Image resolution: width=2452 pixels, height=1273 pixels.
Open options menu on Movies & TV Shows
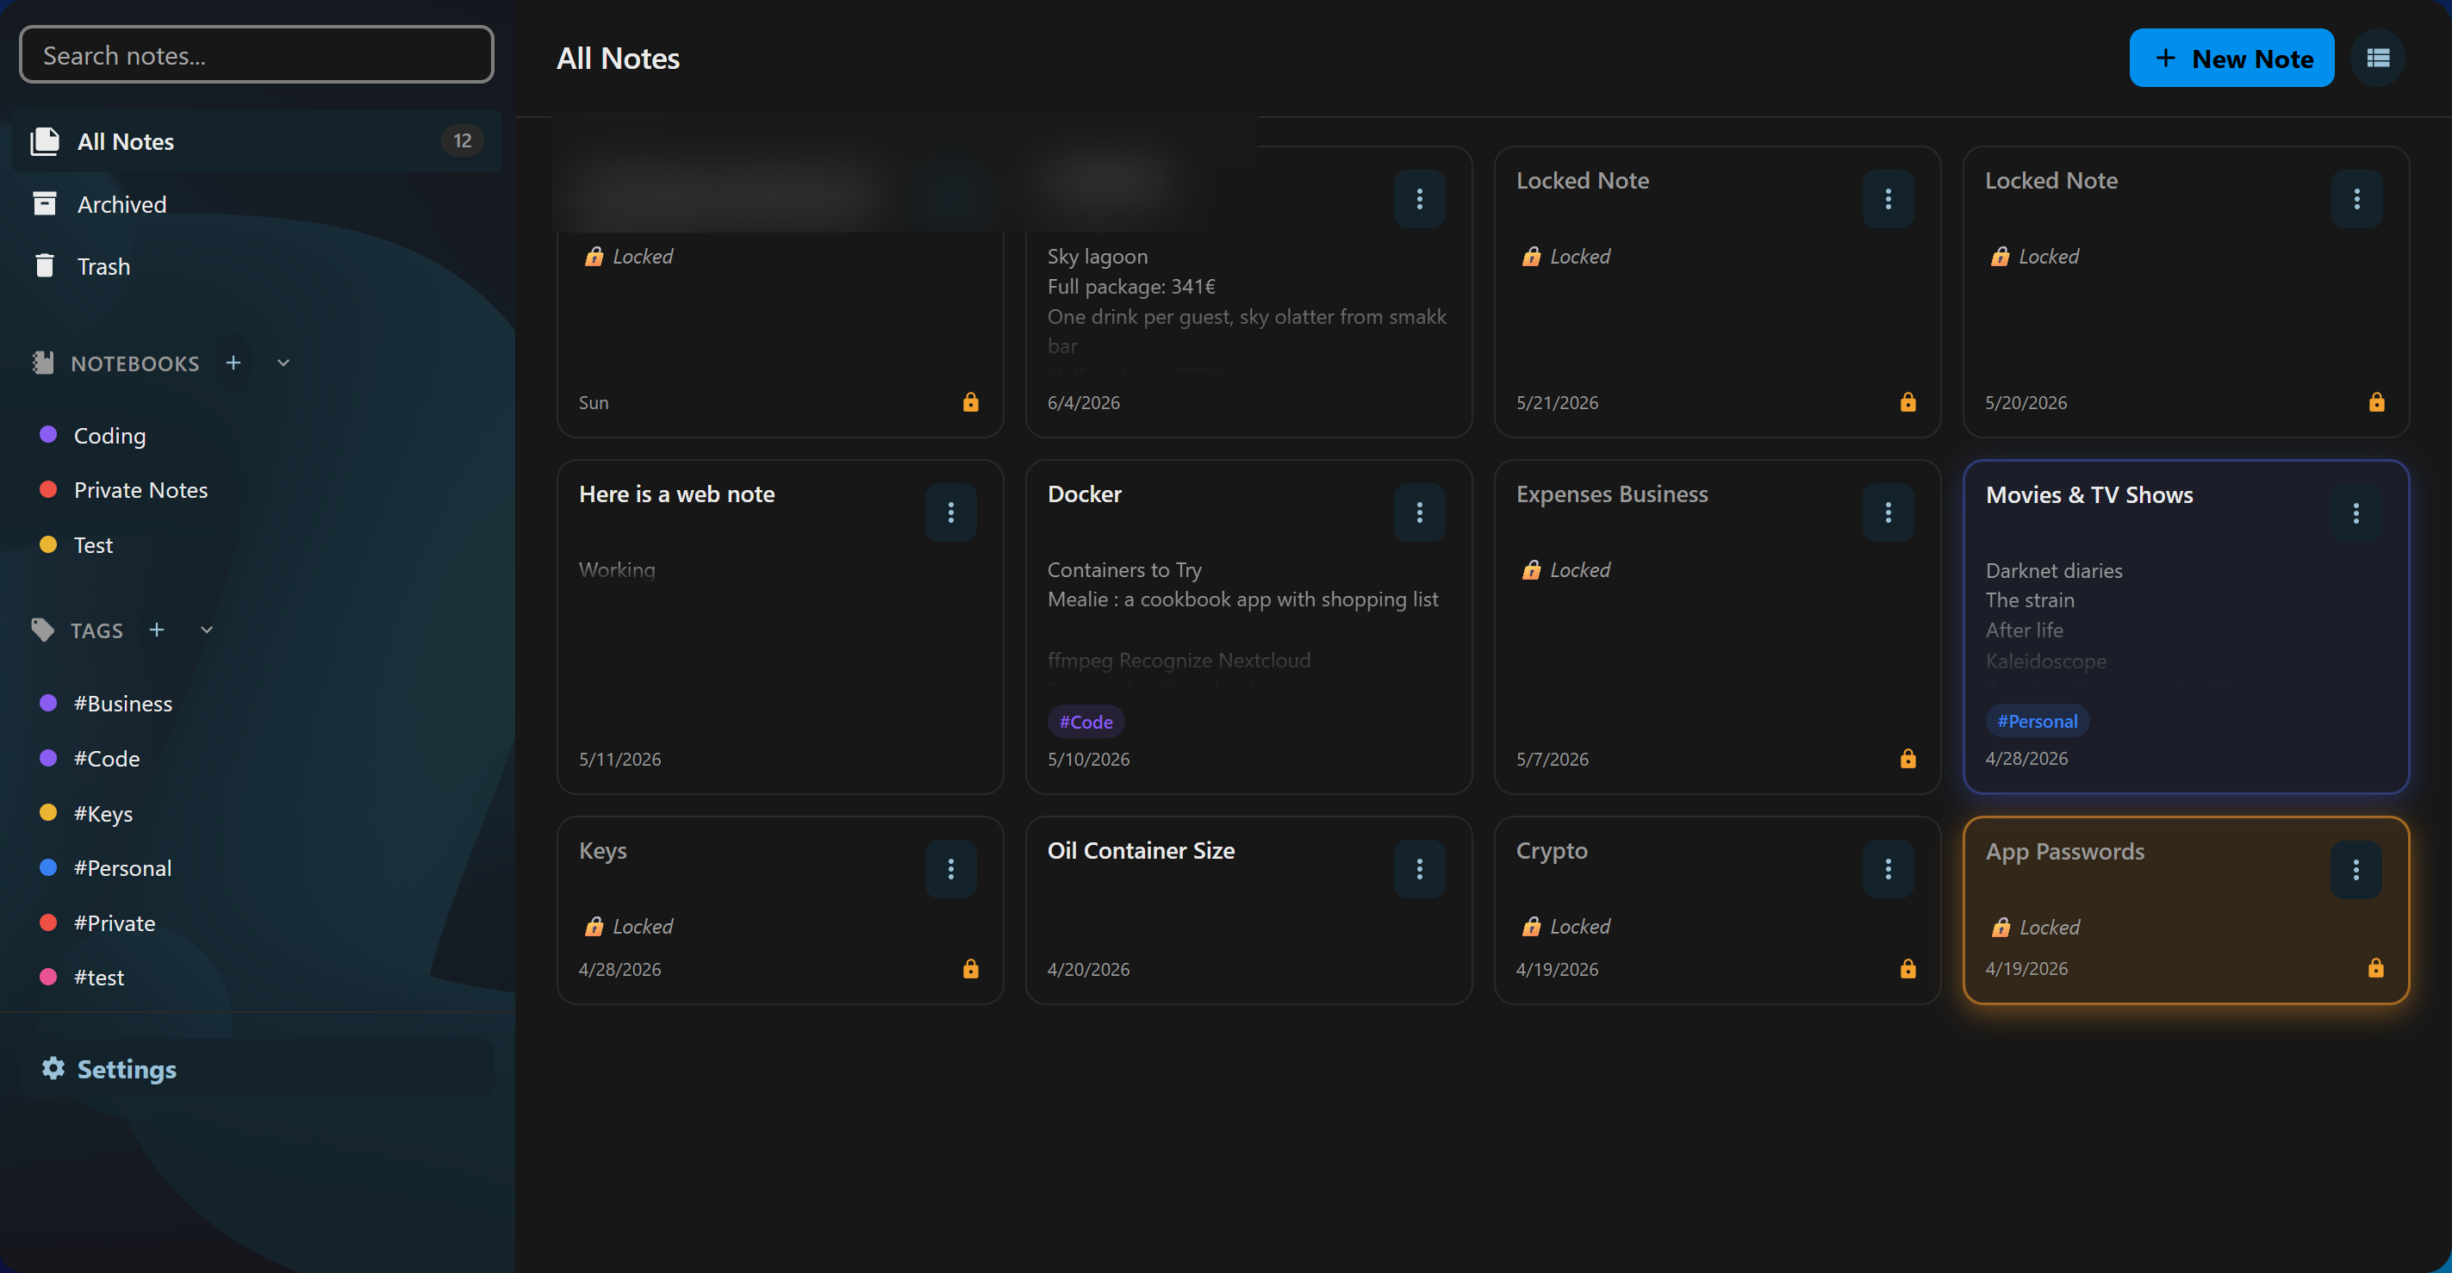(x=2356, y=514)
